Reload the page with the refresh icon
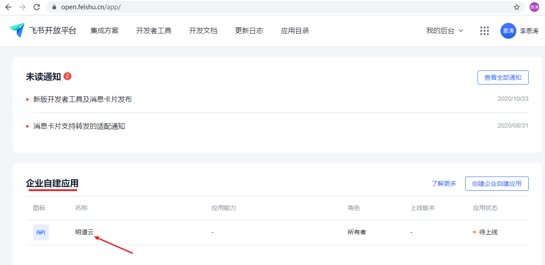 37,7
